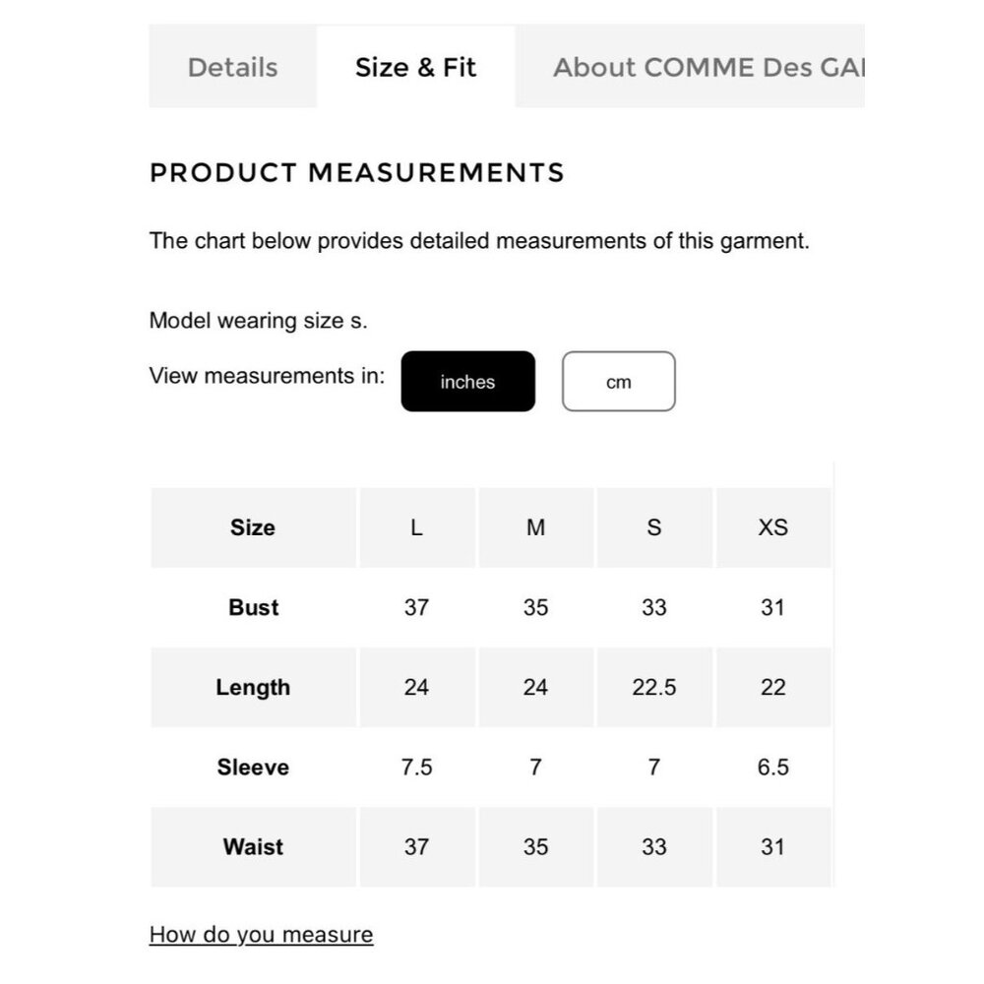984x984 pixels.
Task: Click the Size header cell
Action: (x=254, y=527)
